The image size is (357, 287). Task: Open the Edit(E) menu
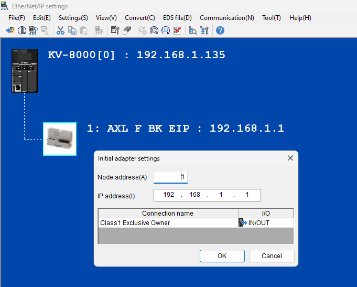(41, 18)
